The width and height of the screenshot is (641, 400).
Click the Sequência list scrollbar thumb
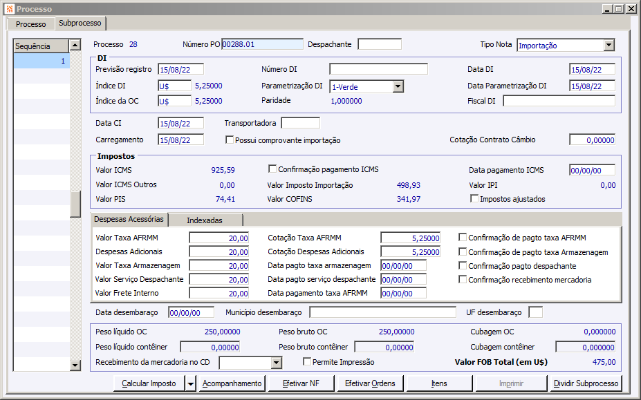click(75, 204)
